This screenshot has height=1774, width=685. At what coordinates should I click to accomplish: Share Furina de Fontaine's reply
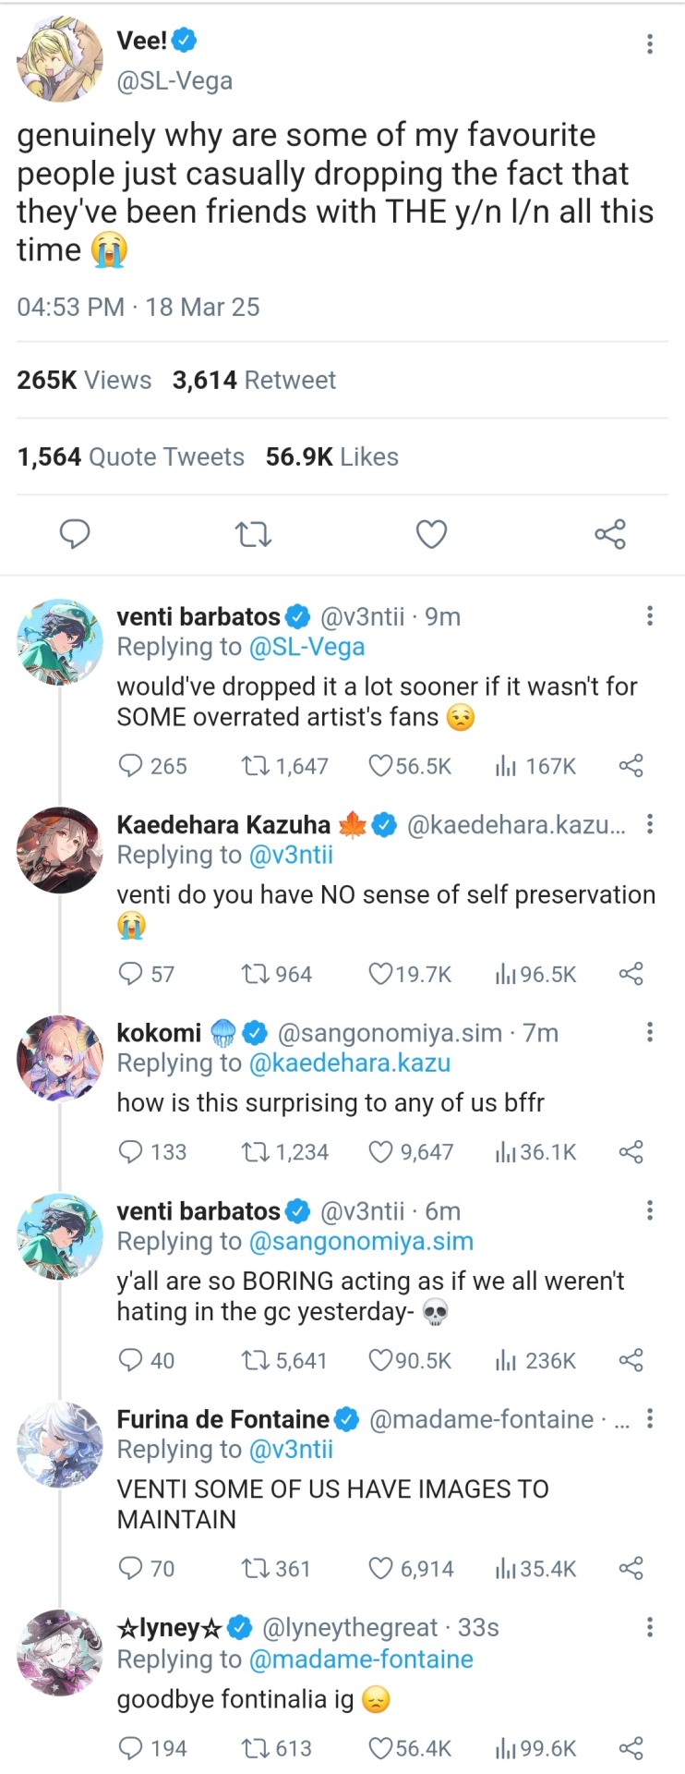pos(631,1568)
